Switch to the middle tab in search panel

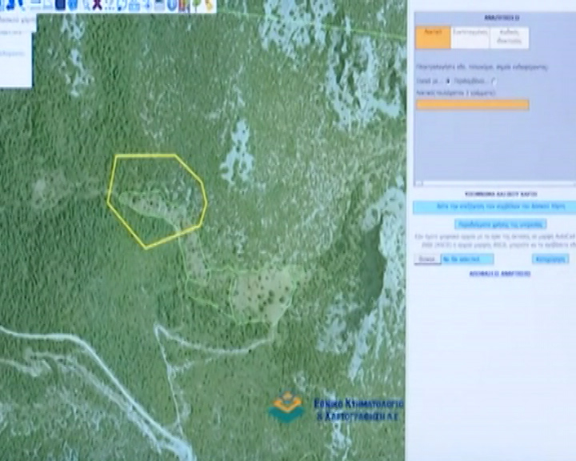pos(470,37)
